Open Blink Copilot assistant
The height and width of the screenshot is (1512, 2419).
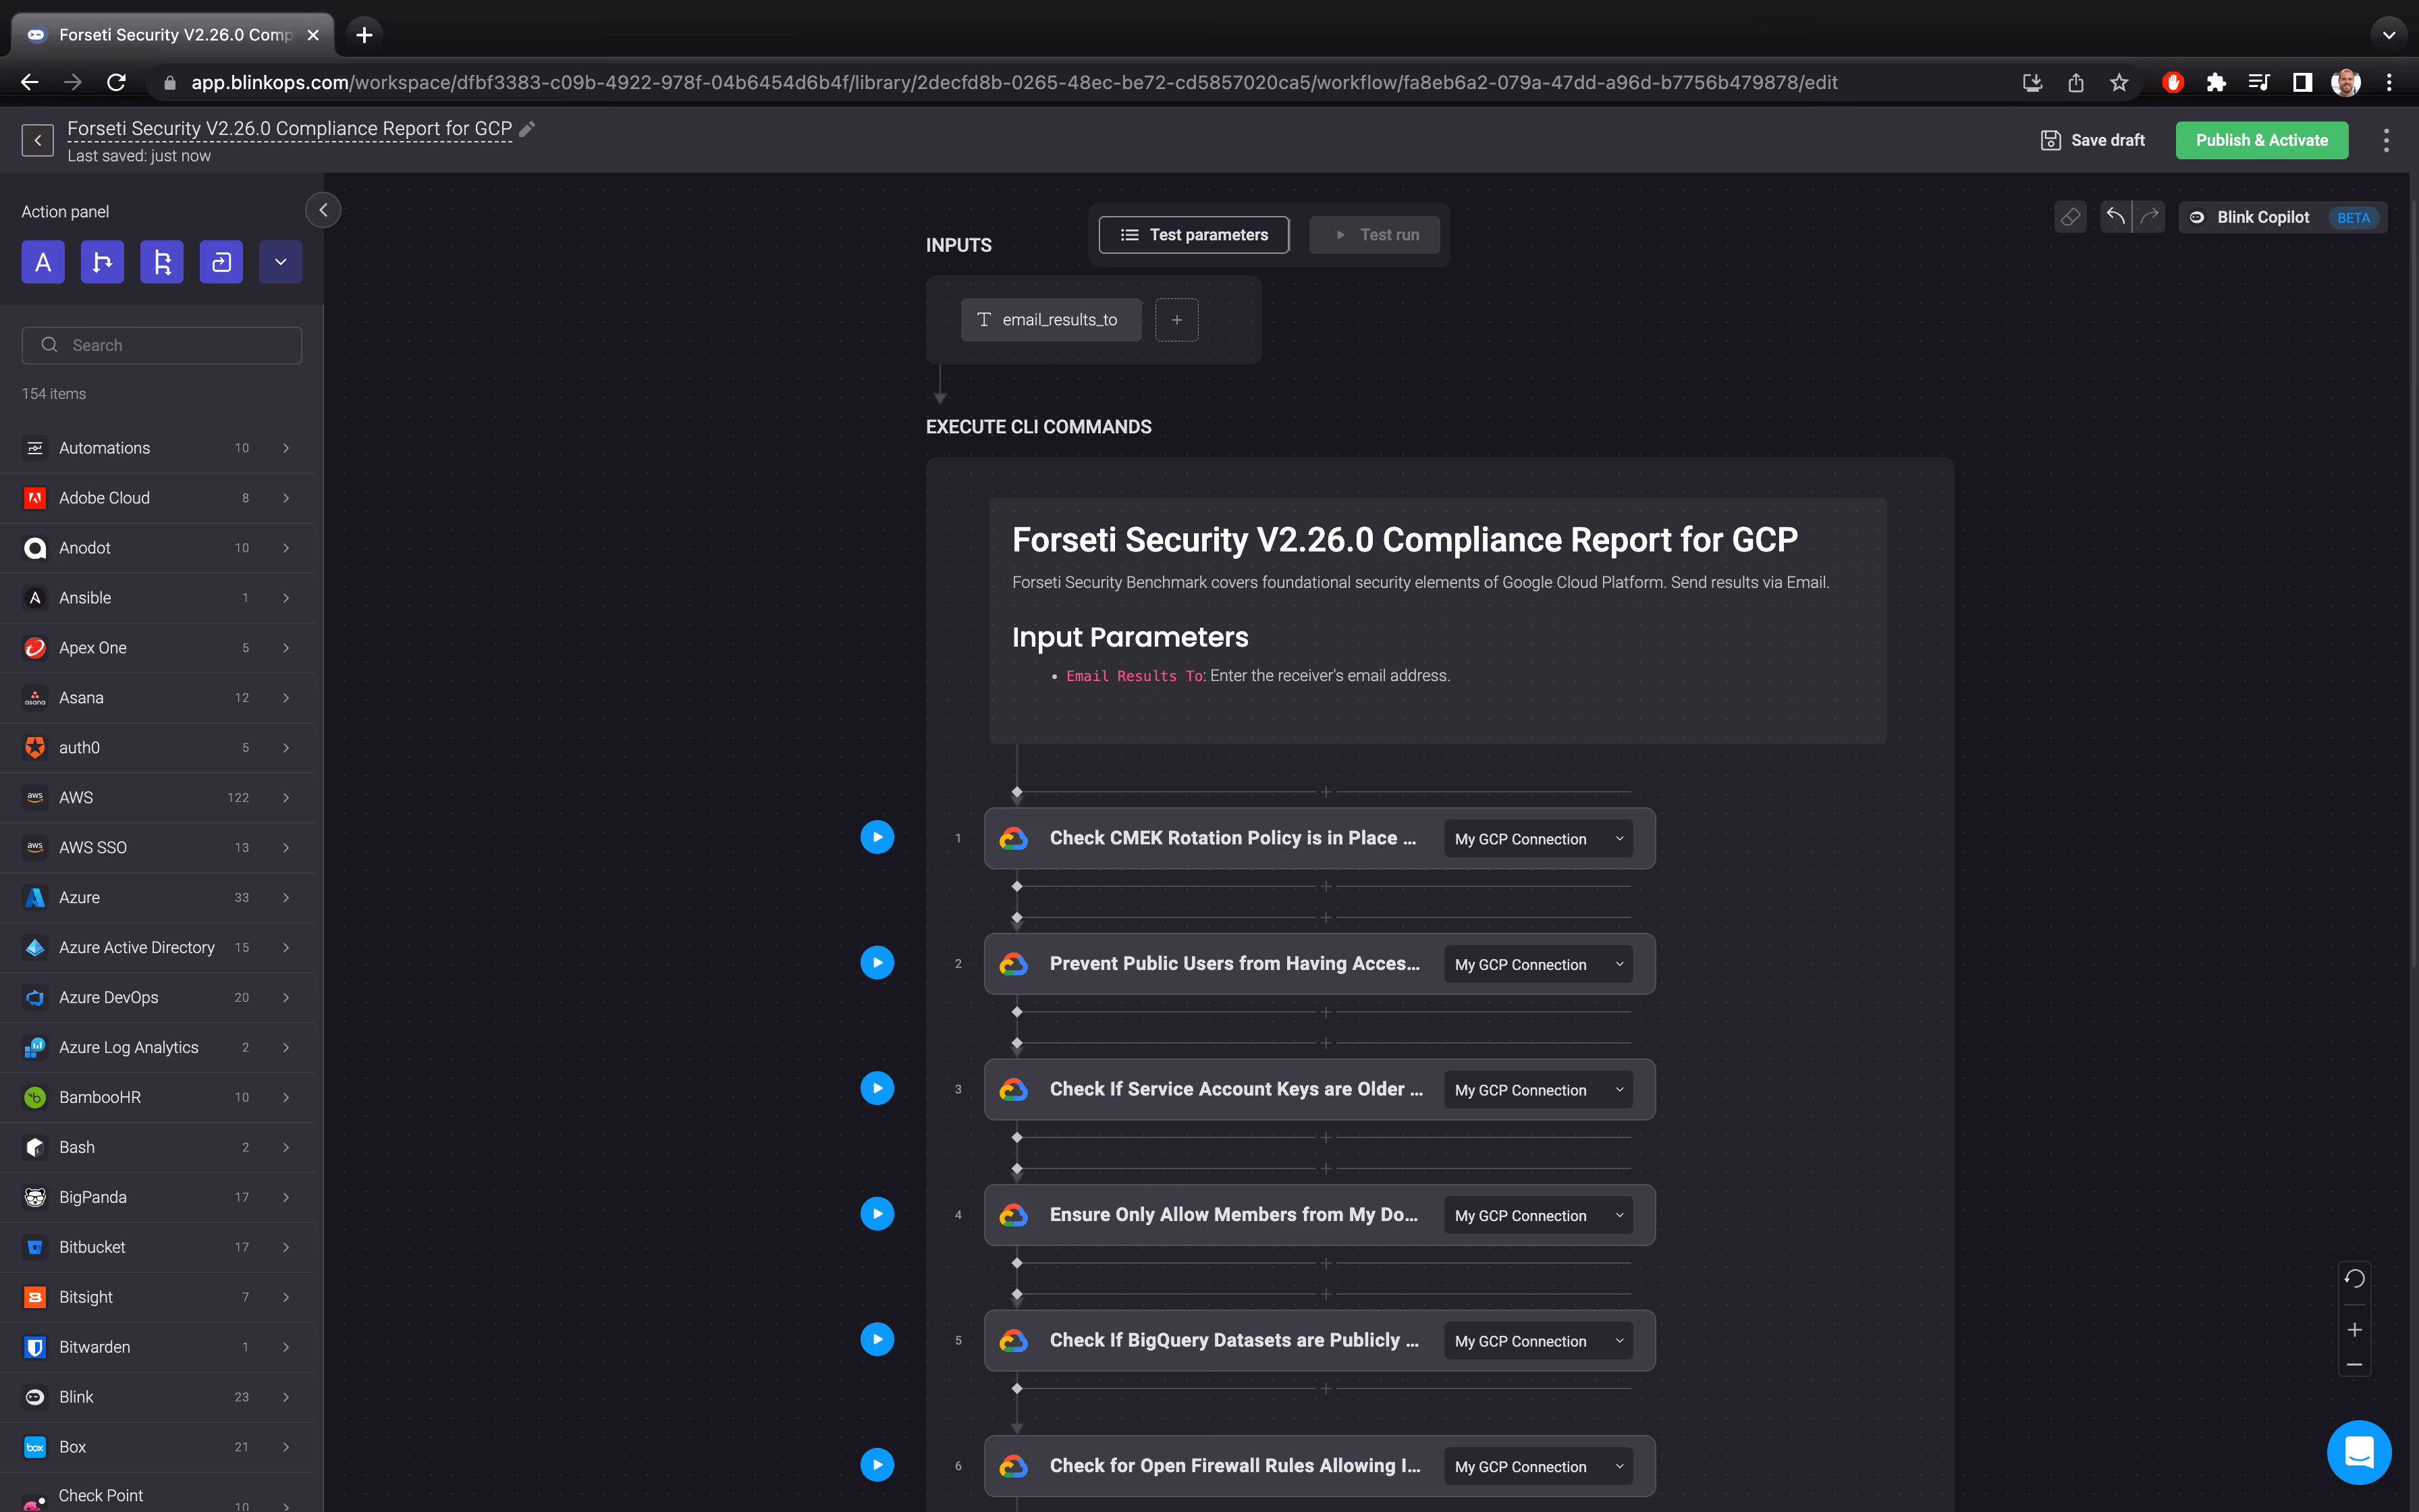point(2283,217)
